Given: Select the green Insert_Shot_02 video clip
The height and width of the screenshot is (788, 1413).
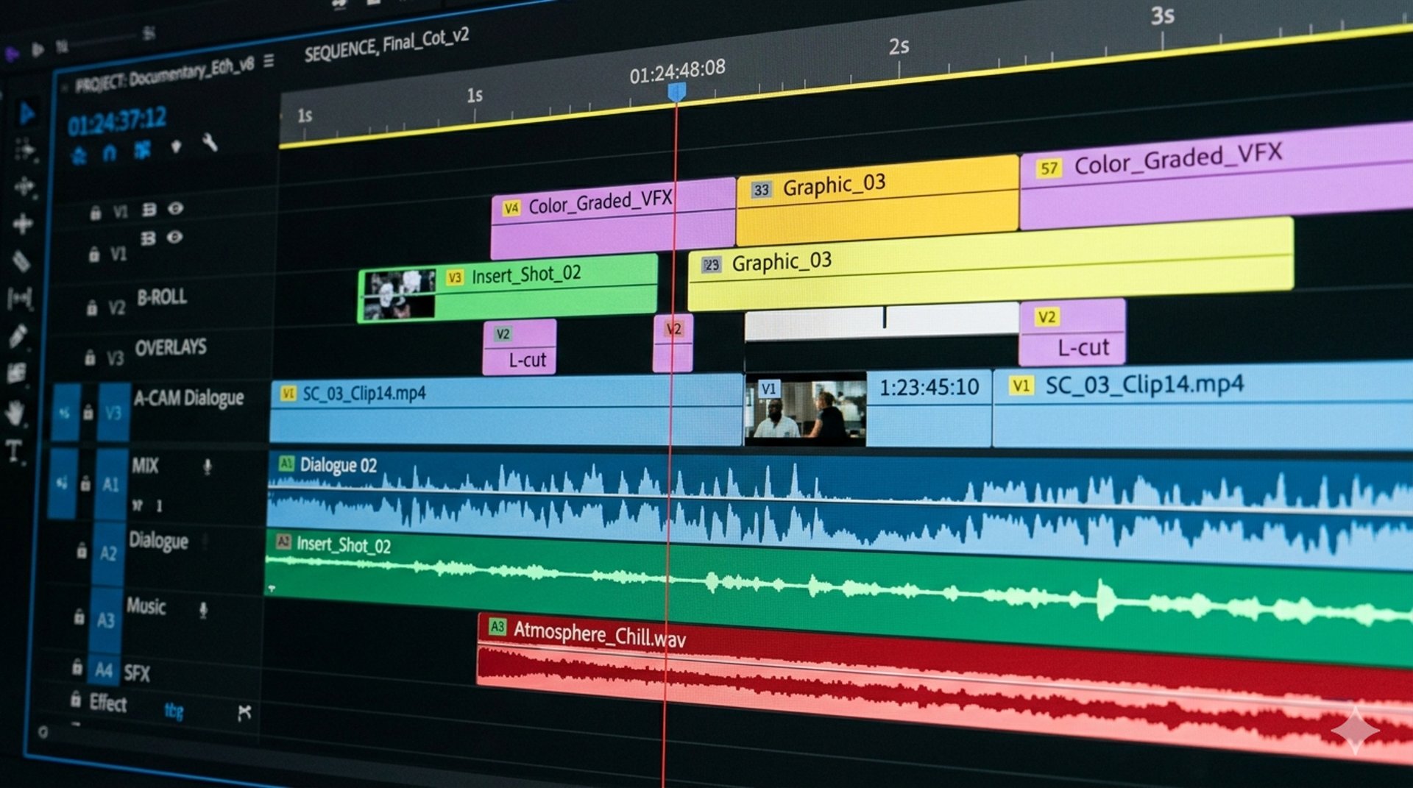Looking at the screenshot, I should tap(508, 288).
